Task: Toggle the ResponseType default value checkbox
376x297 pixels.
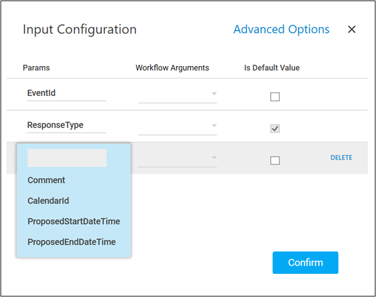Action: (x=275, y=128)
